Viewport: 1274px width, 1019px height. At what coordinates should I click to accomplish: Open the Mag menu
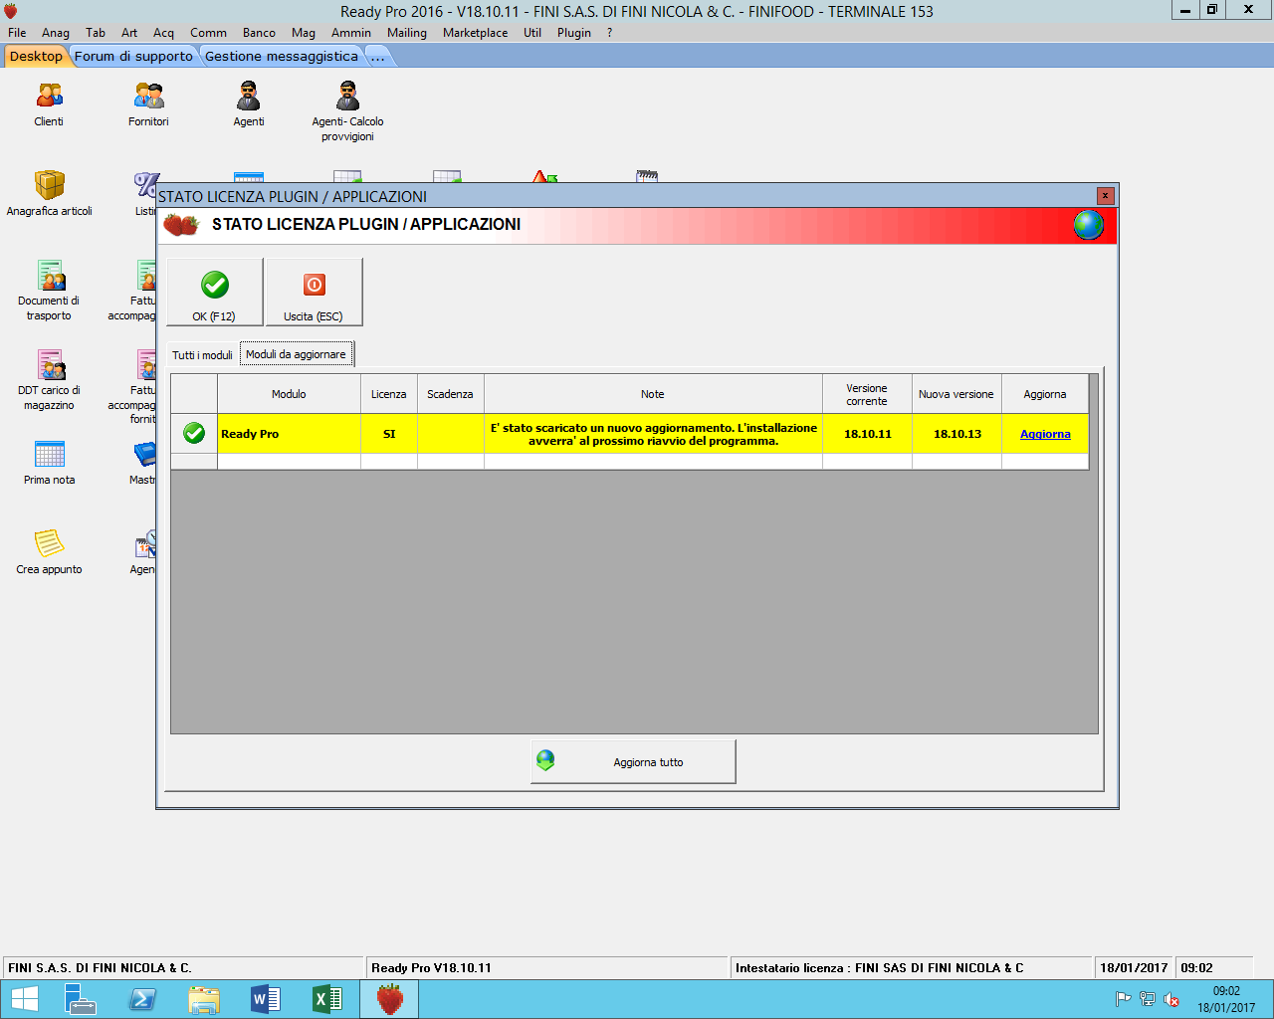coord(304,33)
